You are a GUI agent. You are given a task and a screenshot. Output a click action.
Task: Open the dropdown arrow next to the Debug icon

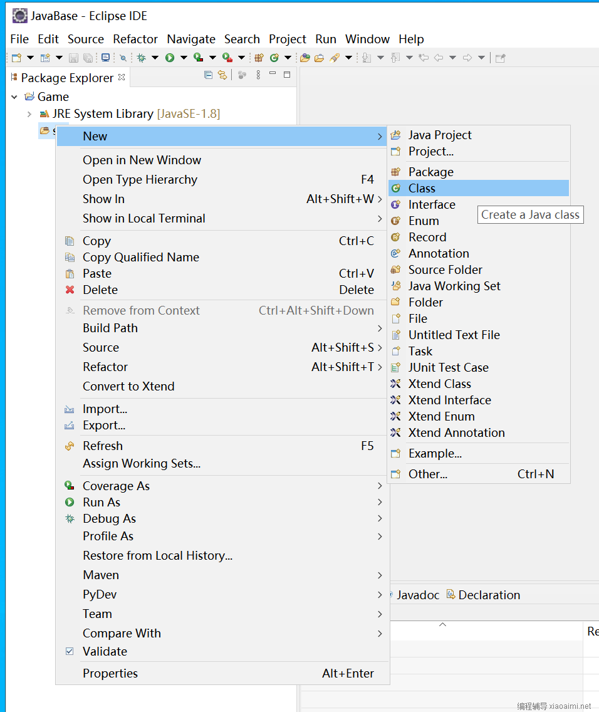(x=155, y=58)
